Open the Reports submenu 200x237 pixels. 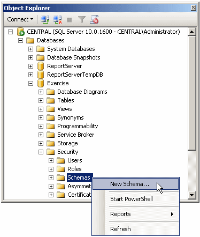coord(135,214)
